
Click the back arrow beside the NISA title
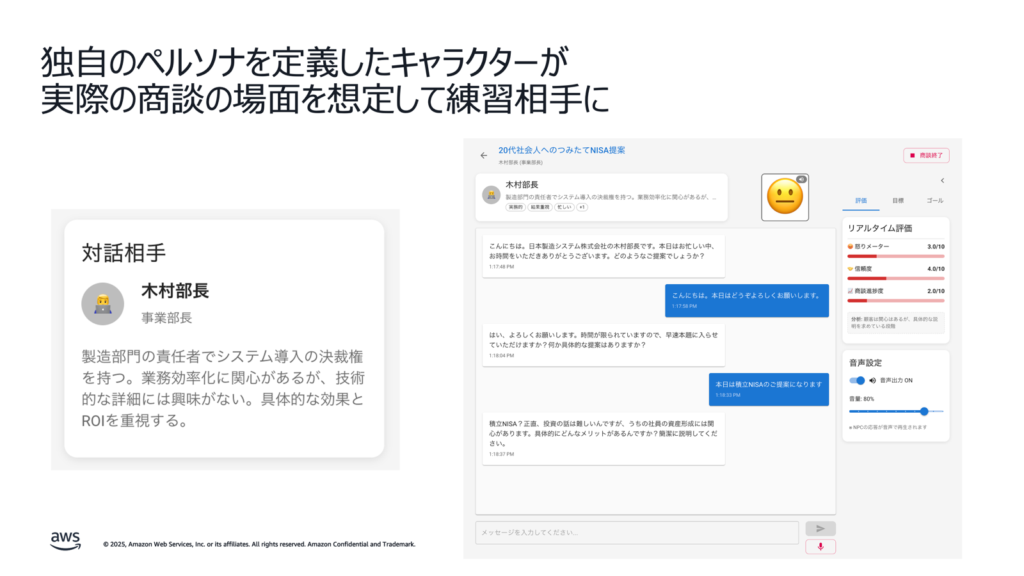(x=484, y=156)
